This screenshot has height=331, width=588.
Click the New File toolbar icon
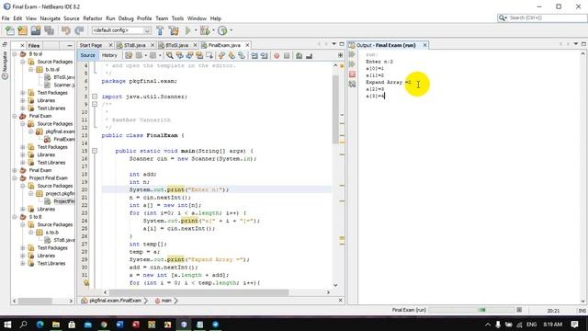point(10,30)
